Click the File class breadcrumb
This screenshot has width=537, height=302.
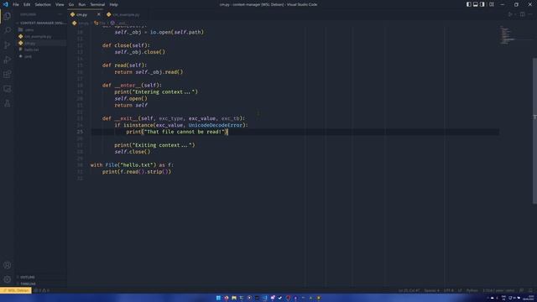click(x=100, y=23)
